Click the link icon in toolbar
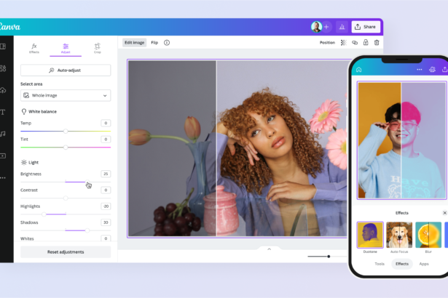Screen dimensions: 448x298 355,42
